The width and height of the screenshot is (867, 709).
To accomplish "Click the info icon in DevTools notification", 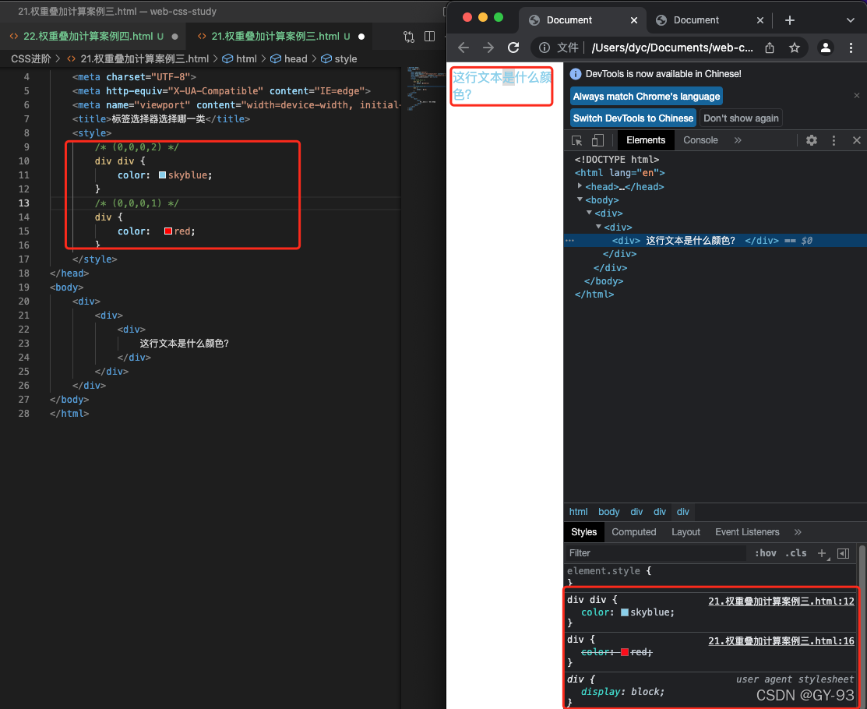I will (576, 74).
